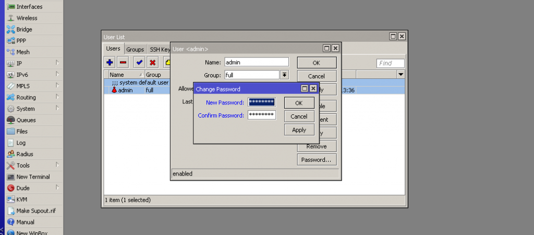Select the Users tab
Image resolution: width=534 pixels, height=235 pixels.
[x=113, y=49]
